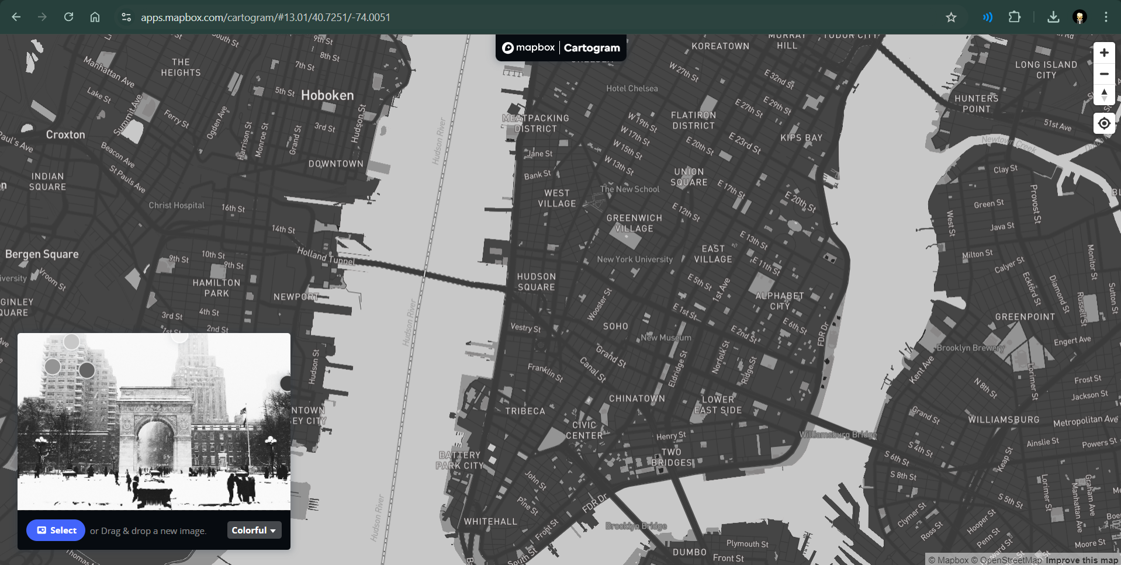This screenshot has height=565, width=1121.
Task: Zoom out of the map
Action: pyautogui.click(x=1104, y=74)
